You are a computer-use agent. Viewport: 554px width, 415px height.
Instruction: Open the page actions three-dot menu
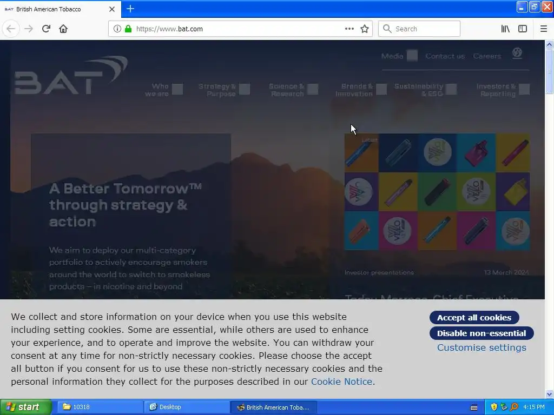pos(349,29)
